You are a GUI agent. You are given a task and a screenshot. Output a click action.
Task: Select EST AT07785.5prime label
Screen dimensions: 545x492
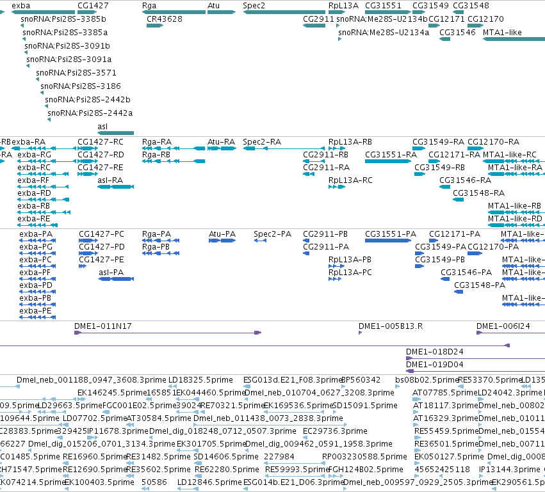[x=445, y=393]
